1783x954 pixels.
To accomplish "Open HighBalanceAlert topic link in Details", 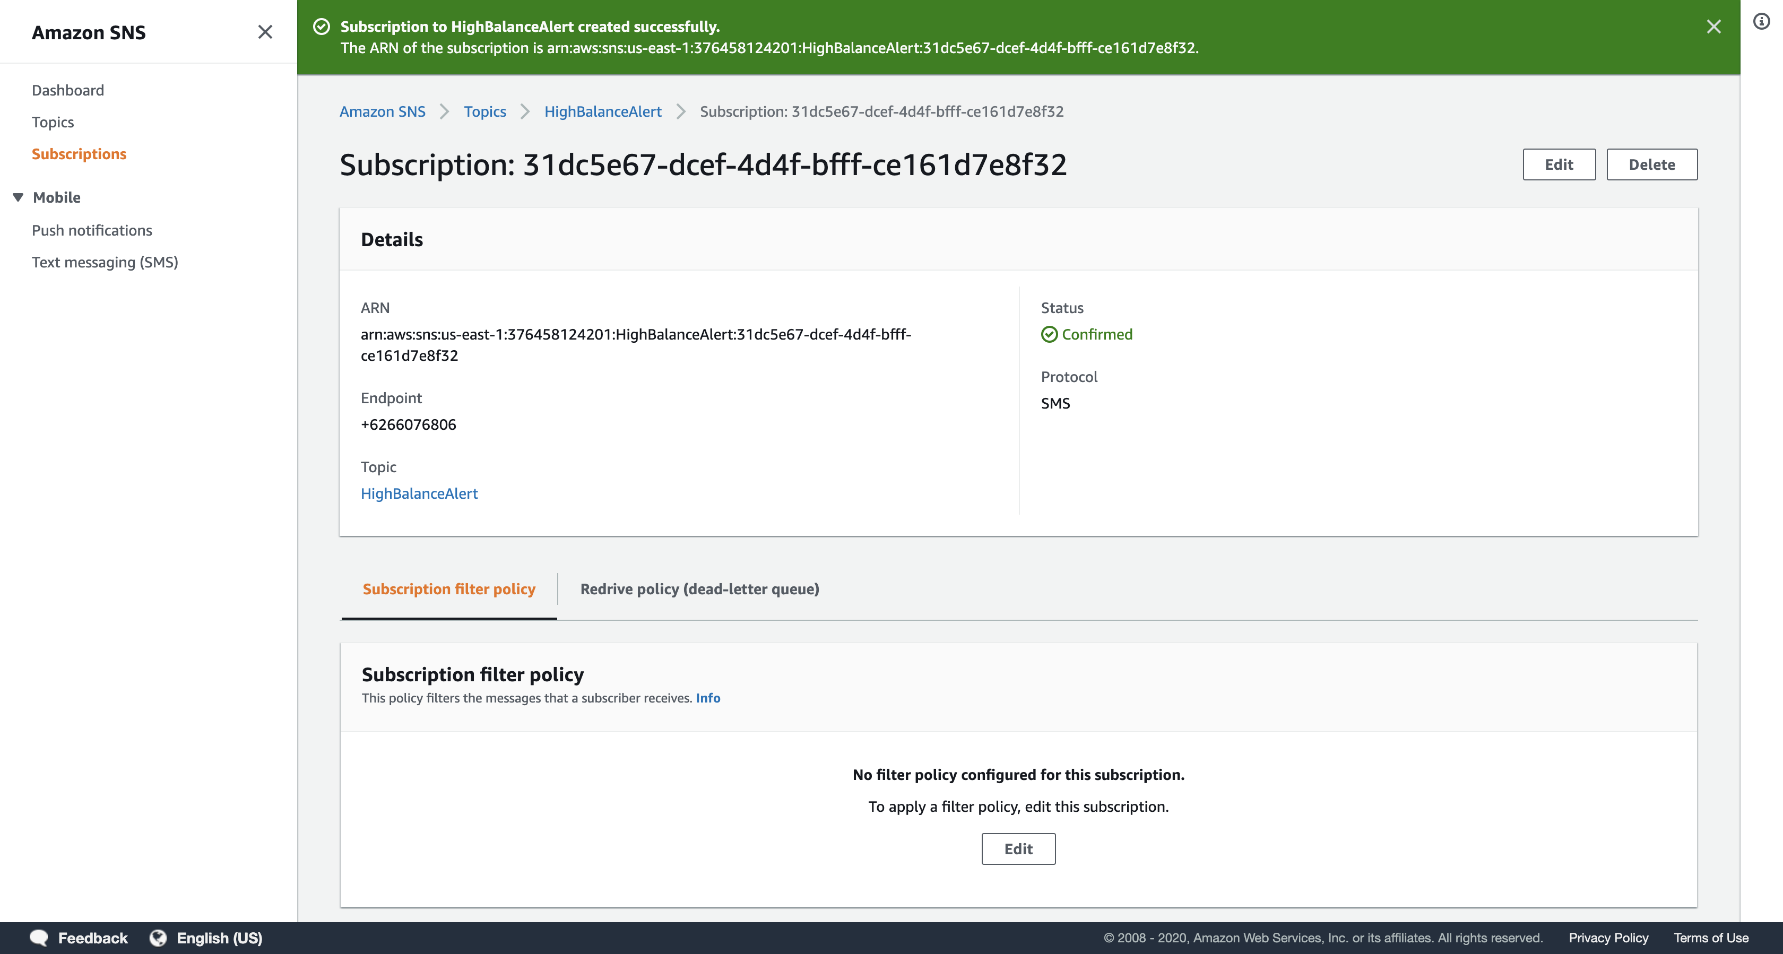I will 419,493.
